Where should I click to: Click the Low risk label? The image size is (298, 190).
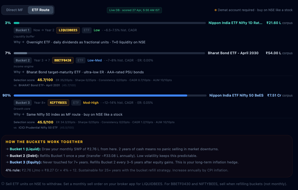pos(97,30)
